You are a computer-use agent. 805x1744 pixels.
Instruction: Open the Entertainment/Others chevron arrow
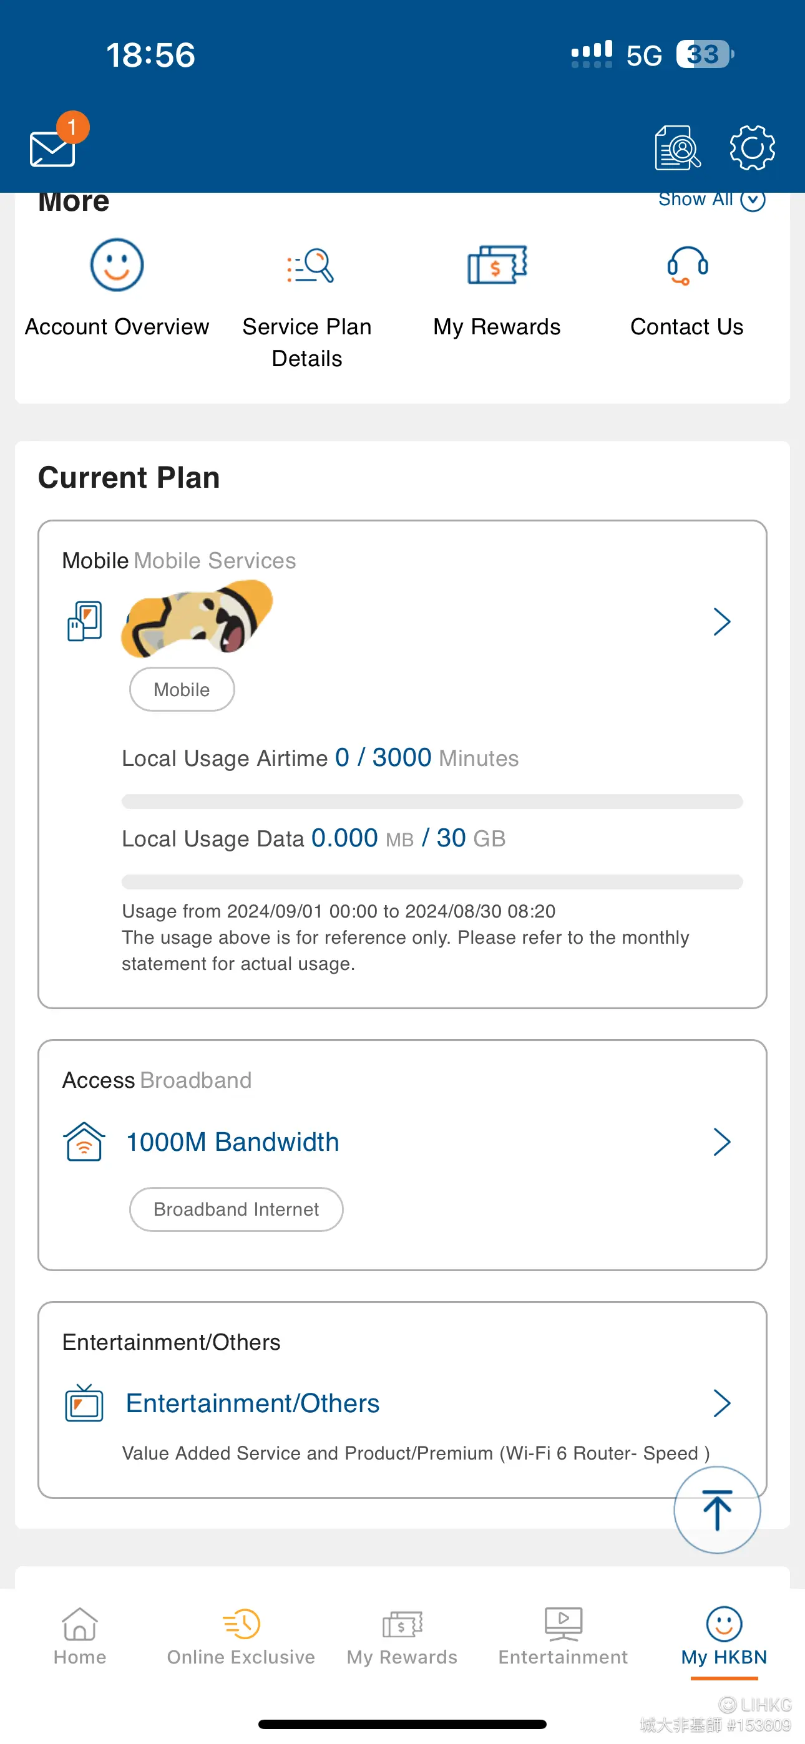tap(721, 1403)
